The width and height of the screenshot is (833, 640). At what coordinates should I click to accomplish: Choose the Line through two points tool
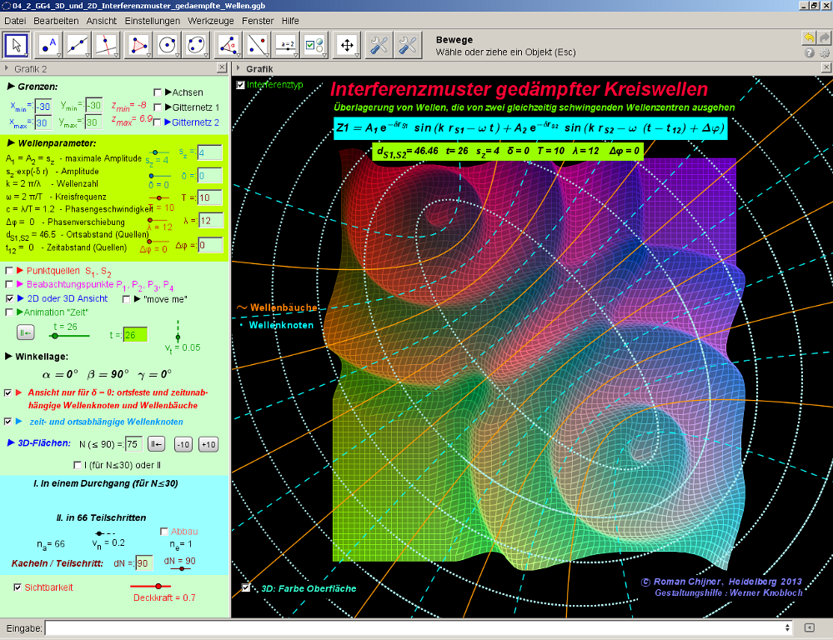(78, 45)
